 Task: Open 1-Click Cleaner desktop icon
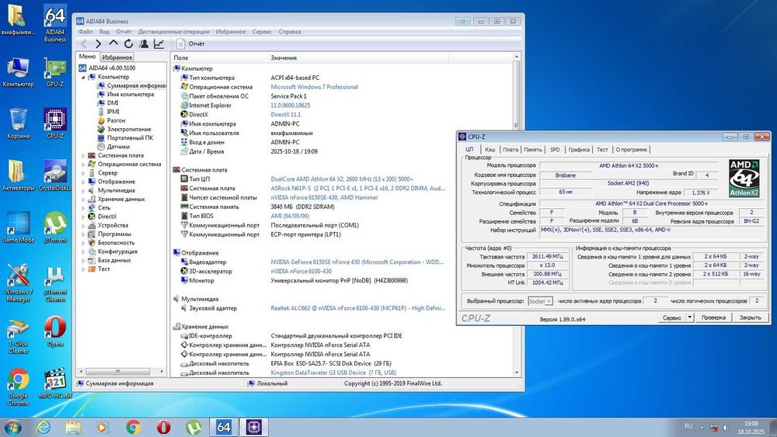(19, 335)
